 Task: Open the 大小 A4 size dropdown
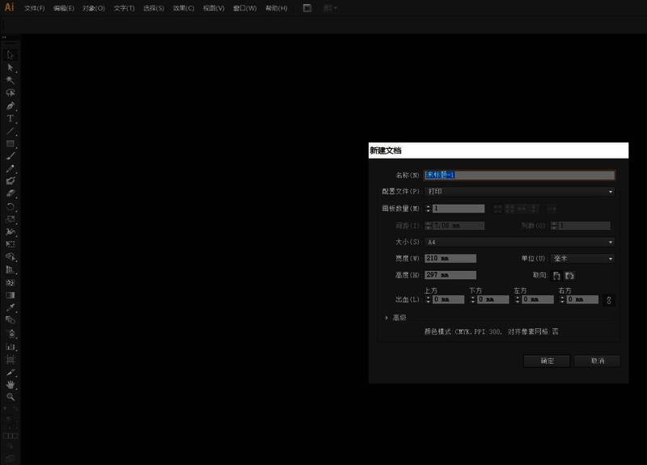point(519,242)
